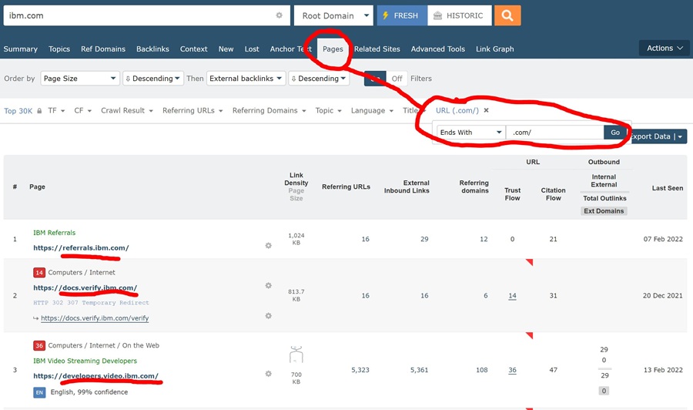Open the Backlinks tab

coord(152,49)
